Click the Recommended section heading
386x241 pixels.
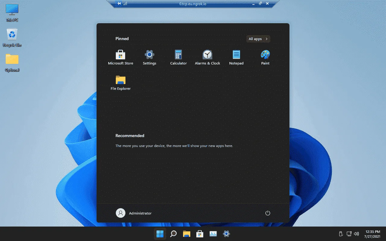point(130,136)
